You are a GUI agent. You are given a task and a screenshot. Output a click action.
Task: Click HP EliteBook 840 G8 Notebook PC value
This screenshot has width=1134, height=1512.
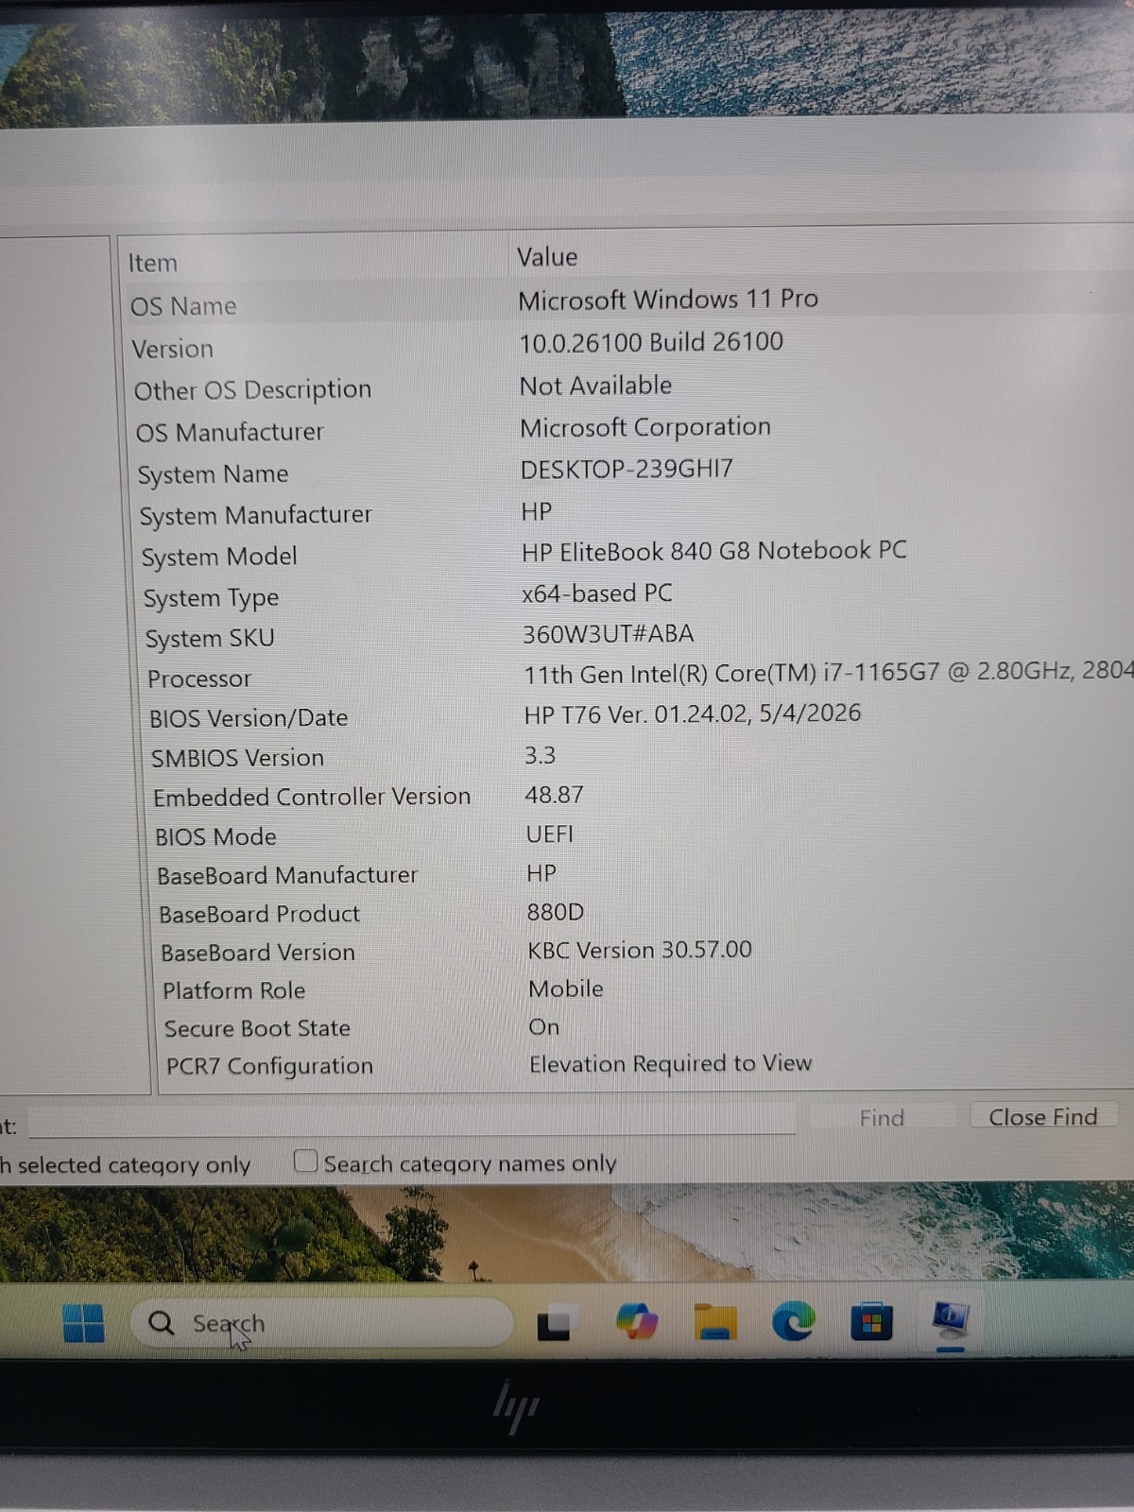(x=713, y=551)
